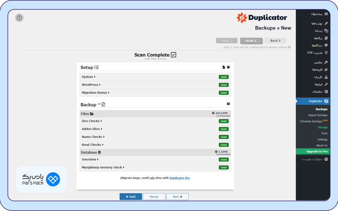
Task: Open Duplicator Settings submenu item
Action: coord(322,140)
